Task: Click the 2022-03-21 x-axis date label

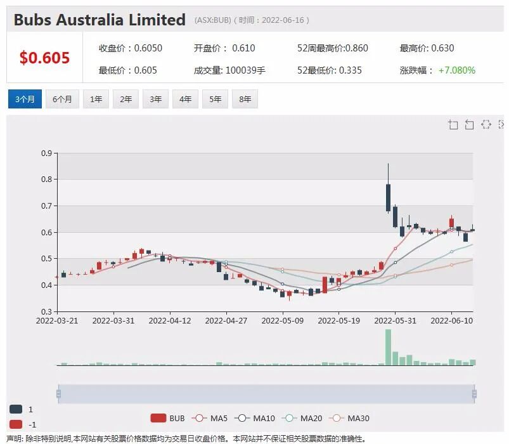Action: pos(57,321)
